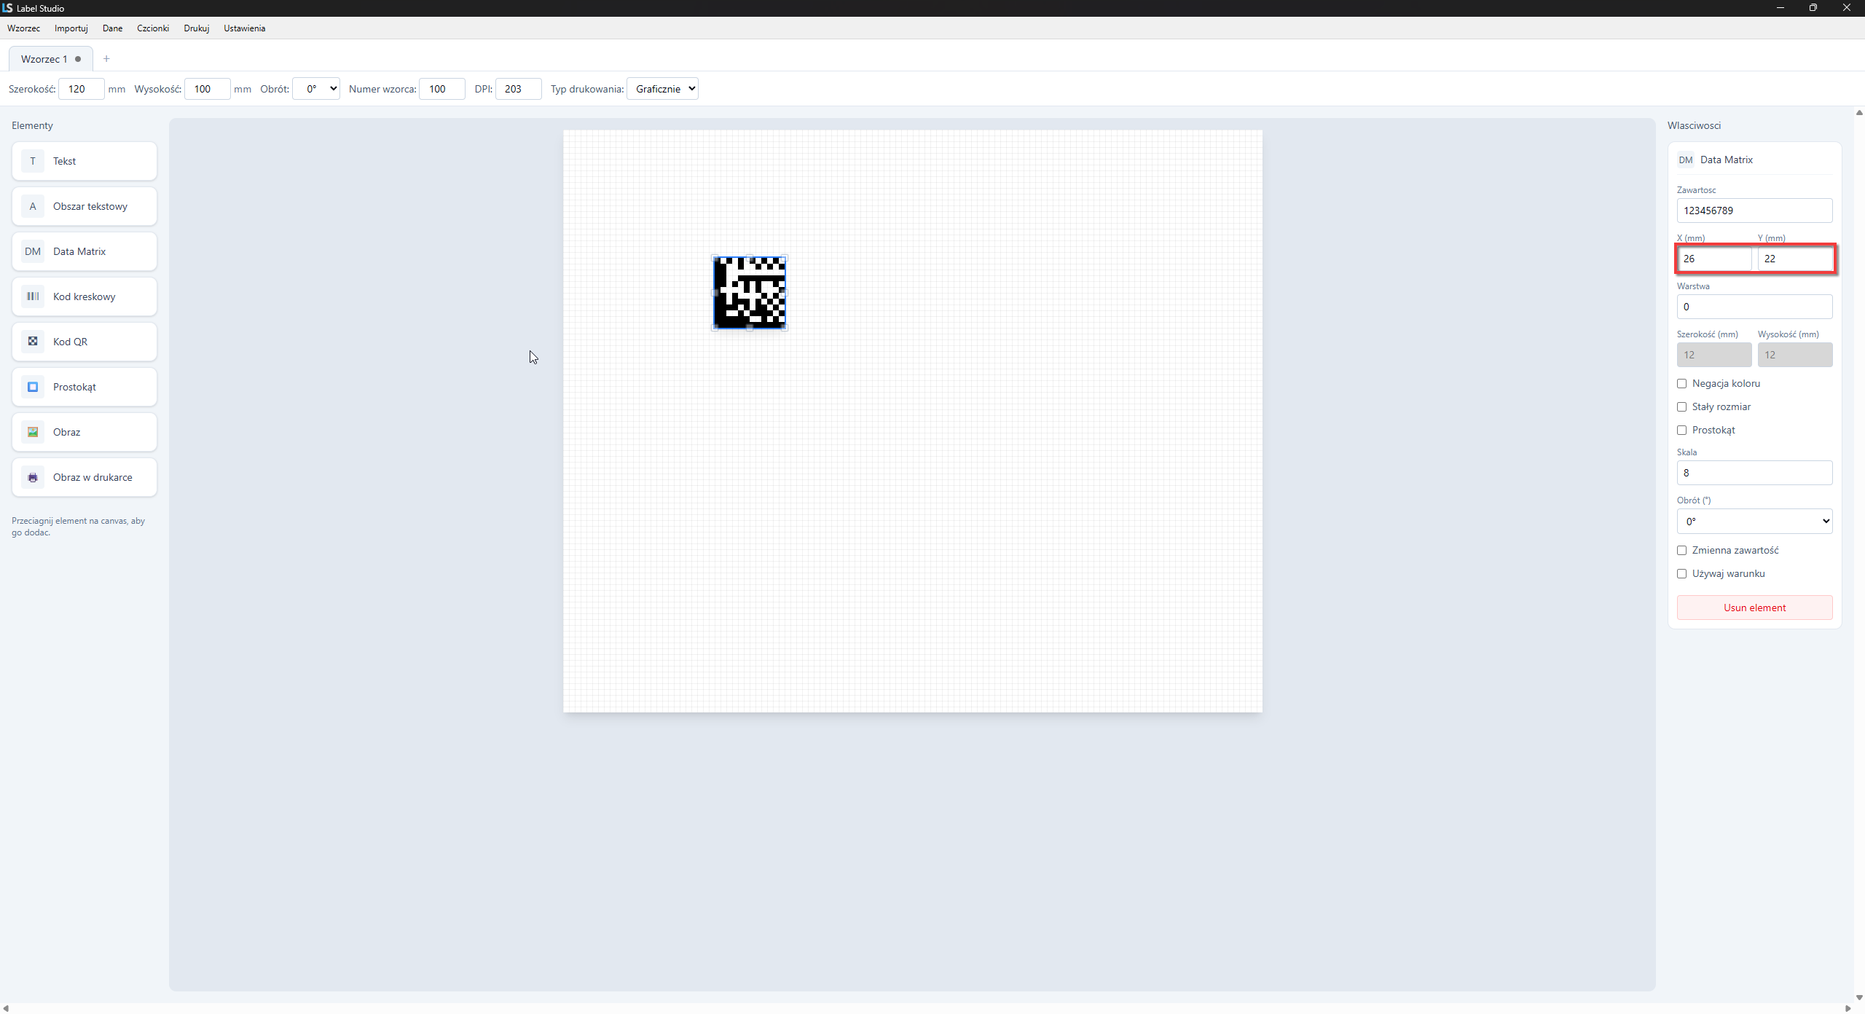Choose the Kod kreskowy barcode icon
Screen dimensions: 1865x1014
[32, 296]
